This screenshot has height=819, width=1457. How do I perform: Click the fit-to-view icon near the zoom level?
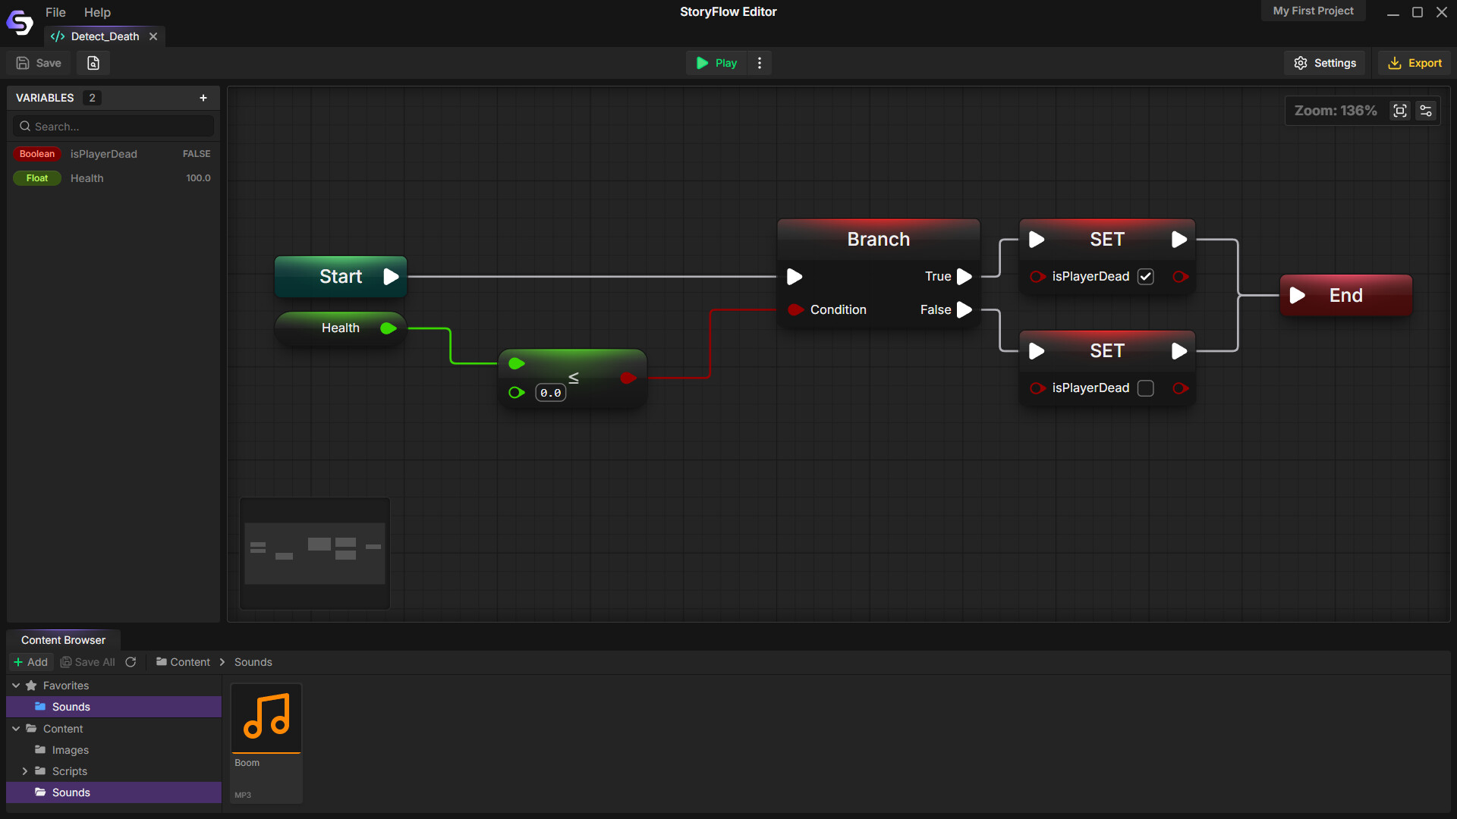(1400, 111)
